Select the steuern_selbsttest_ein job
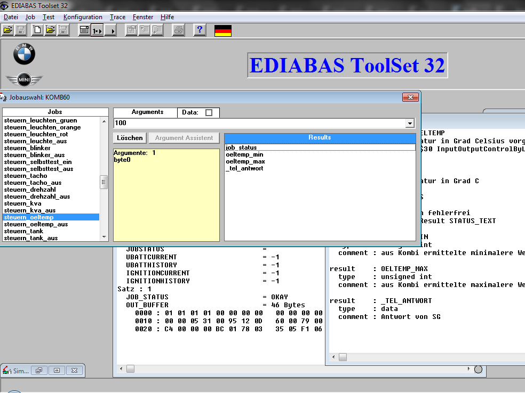 51,162
